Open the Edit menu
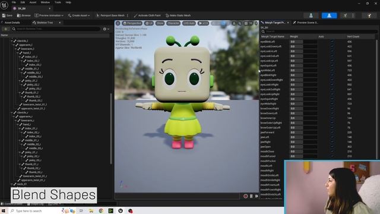The image size is (380, 214). click(x=23, y=2)
